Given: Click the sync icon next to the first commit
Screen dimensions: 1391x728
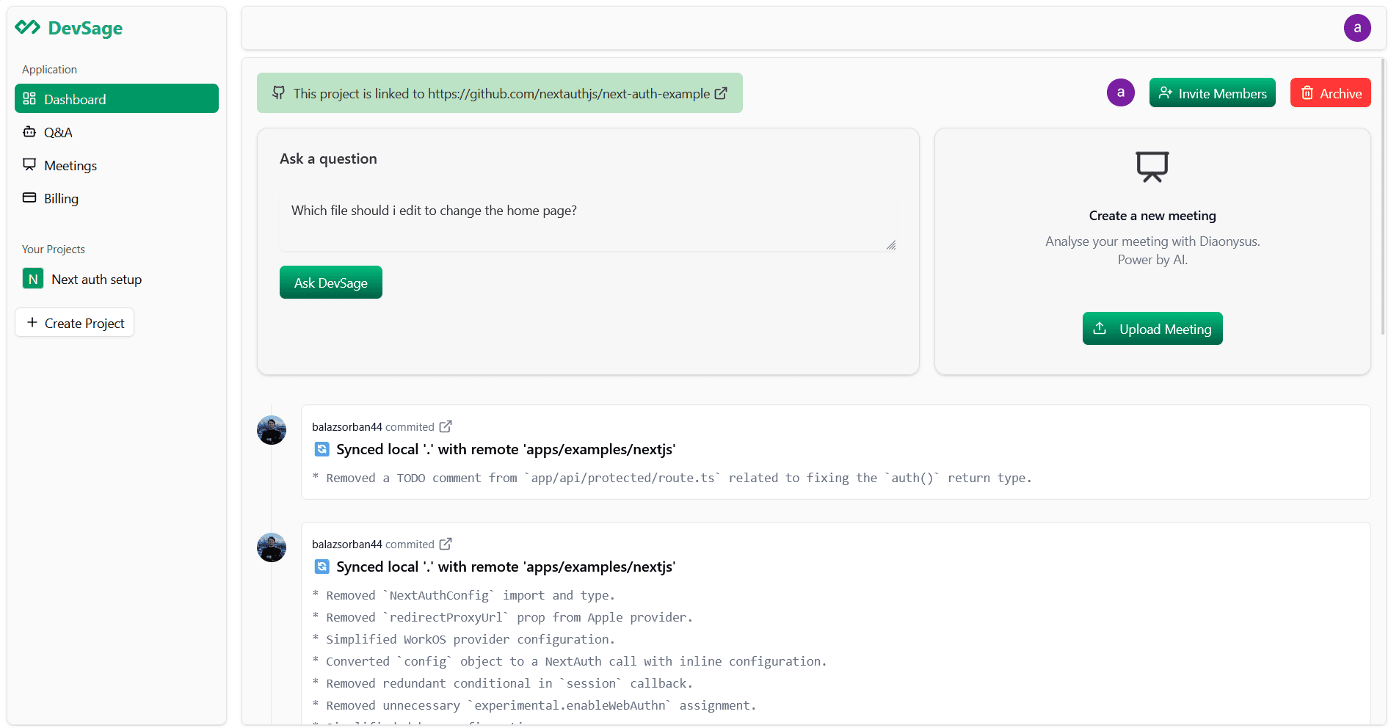Looking at the screenshot, I should (x=321, y=448).
